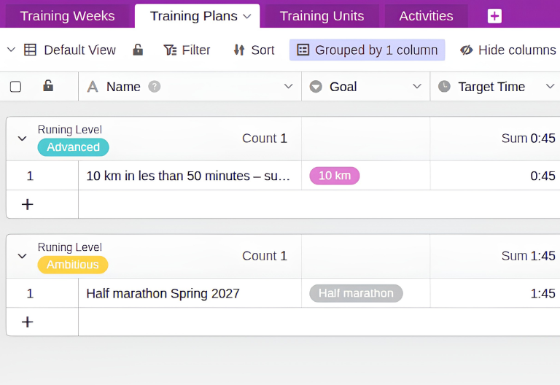The width and height of the screenshot is (560, 385).
Task: Click the Goal single-select column icon
Action: (x=316, y=87)
